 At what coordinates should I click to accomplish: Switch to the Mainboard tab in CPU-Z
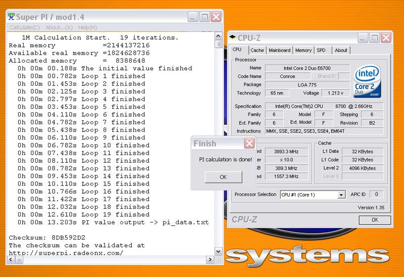point(279,50)
